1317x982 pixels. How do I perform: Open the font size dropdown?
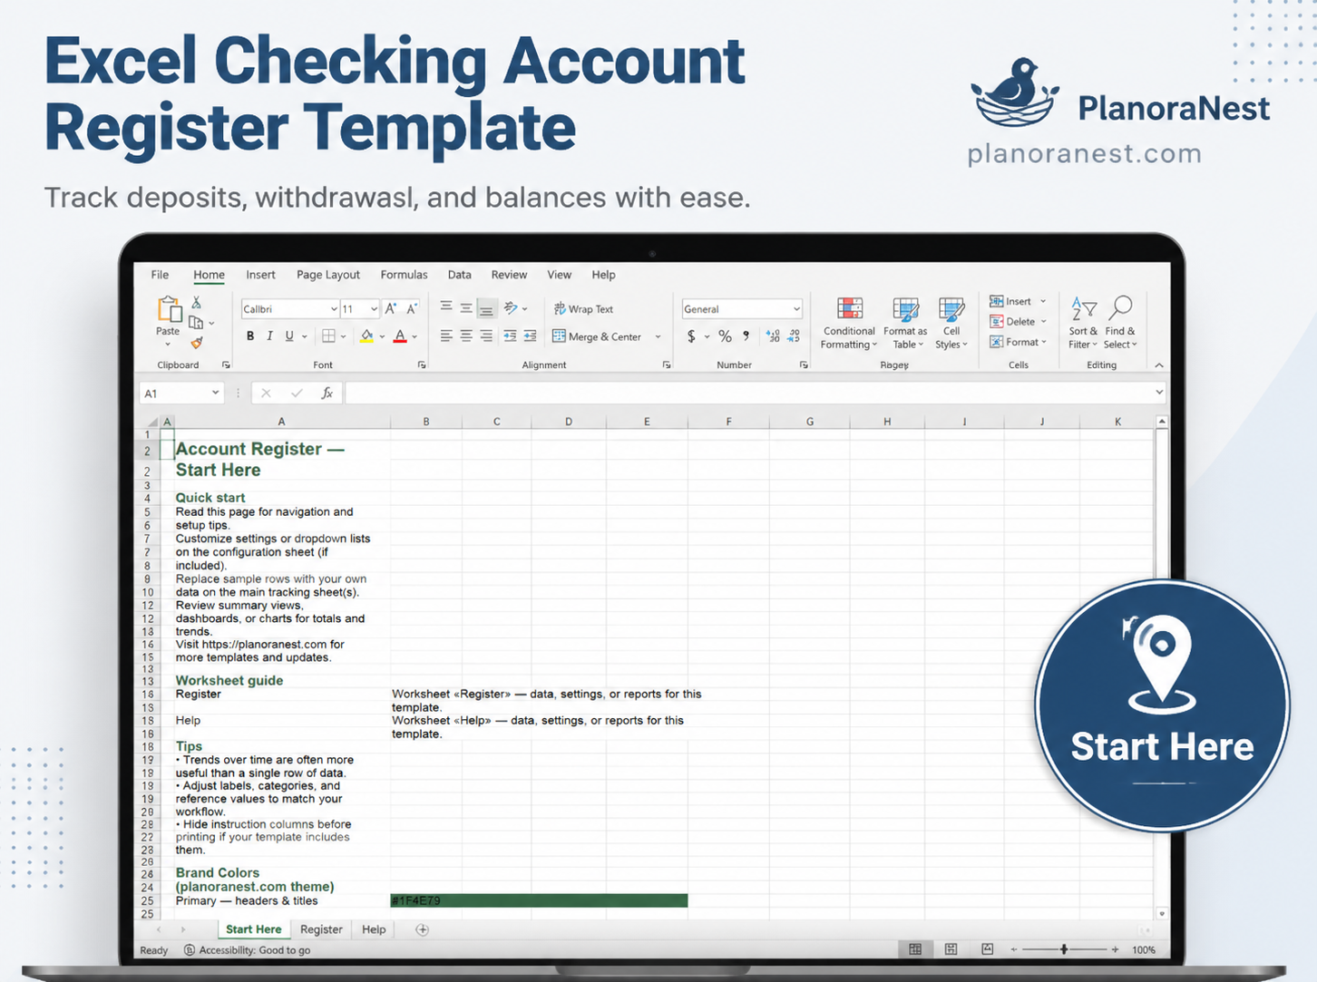pos(374,310)
